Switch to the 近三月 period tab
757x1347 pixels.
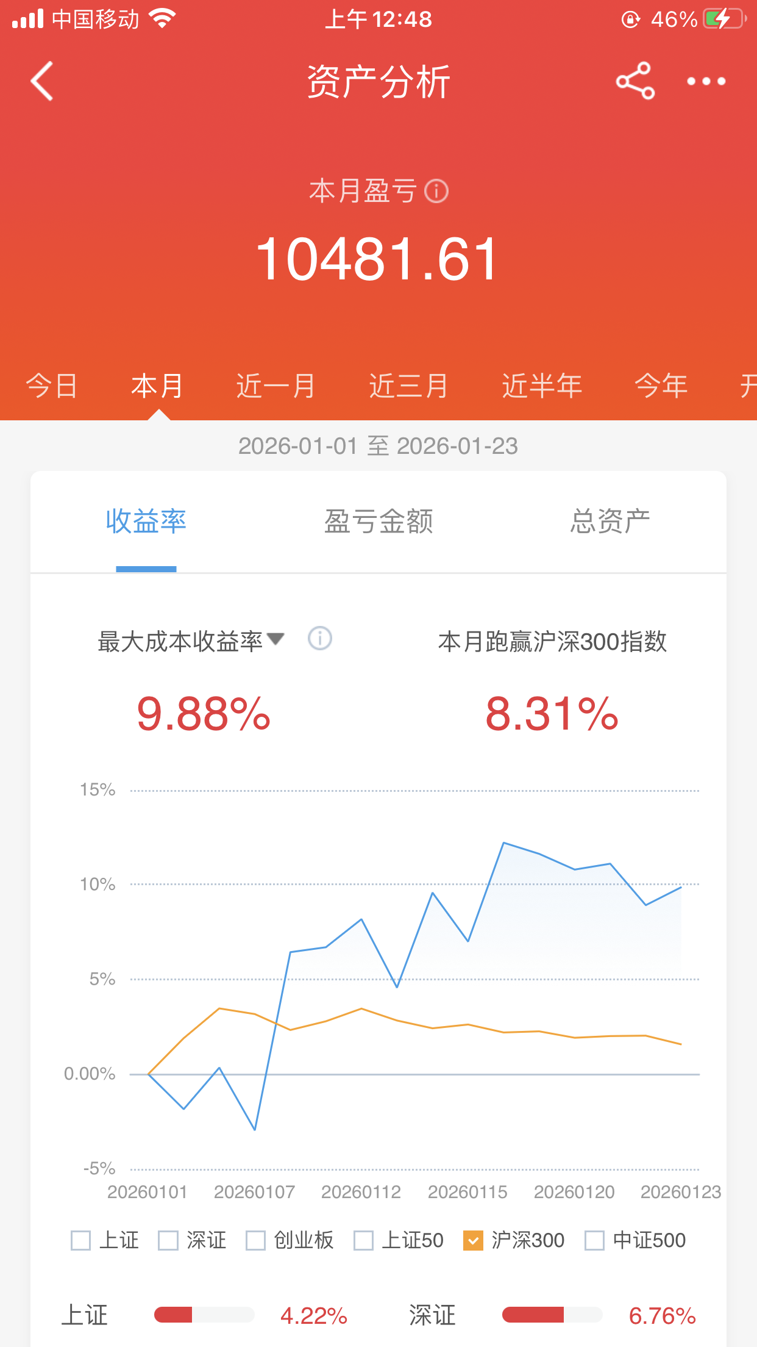pos(408,386)
